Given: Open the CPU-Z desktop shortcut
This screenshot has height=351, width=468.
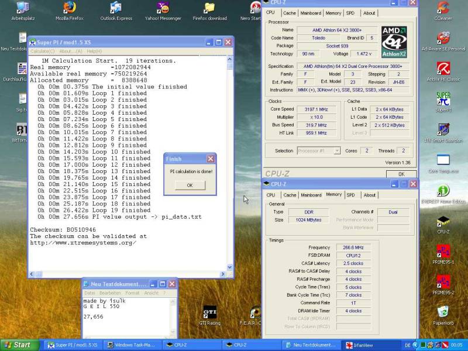Looking at the screenshot, I should [x=443, y=225].
